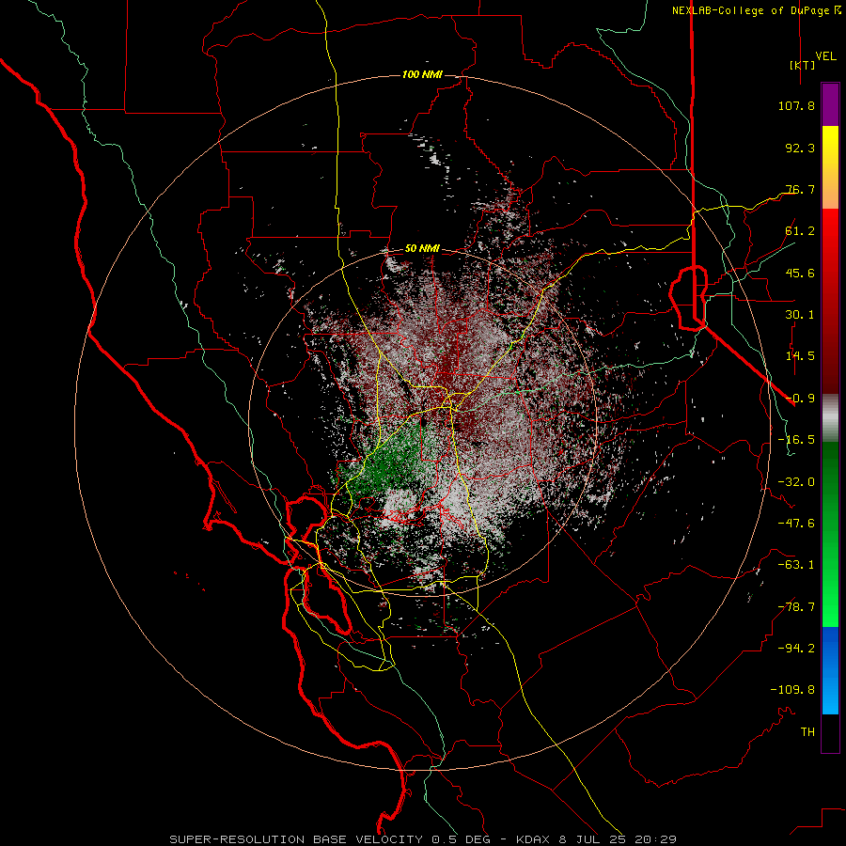Click the -109.8 velocity scale value

792,690
